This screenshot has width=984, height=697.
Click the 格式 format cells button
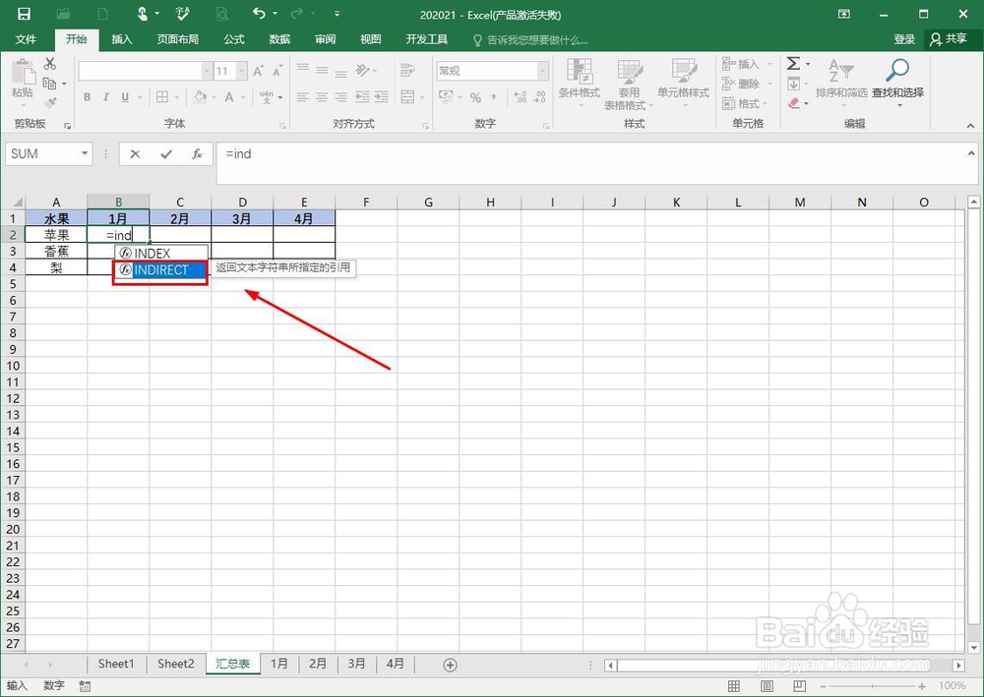point(744,103)
